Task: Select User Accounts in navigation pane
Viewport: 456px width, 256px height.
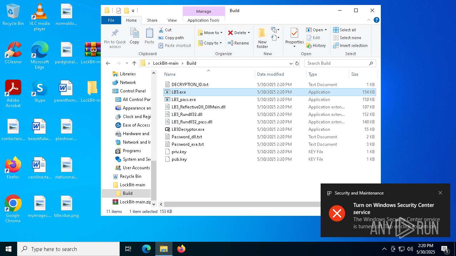Action: pos(136,168)
